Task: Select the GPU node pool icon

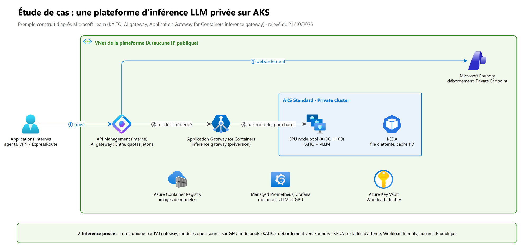Action: pos(316,124)
